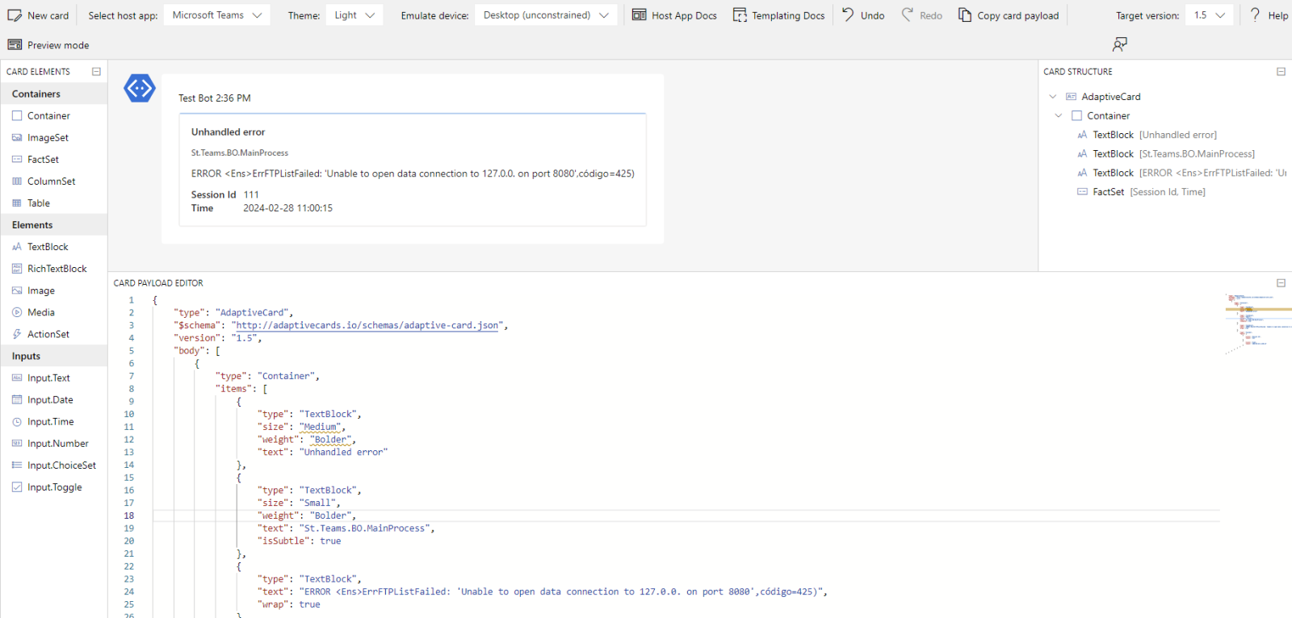
Task: Collapse the Container node in Card Structure
Action: click(1059, 116)
